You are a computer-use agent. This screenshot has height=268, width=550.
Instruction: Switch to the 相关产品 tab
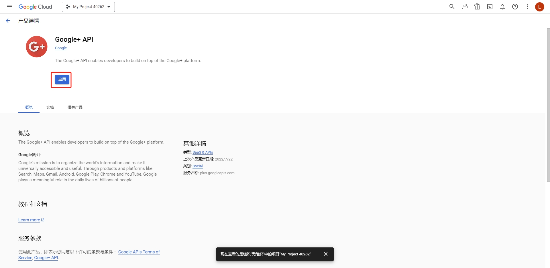[75, 107]
